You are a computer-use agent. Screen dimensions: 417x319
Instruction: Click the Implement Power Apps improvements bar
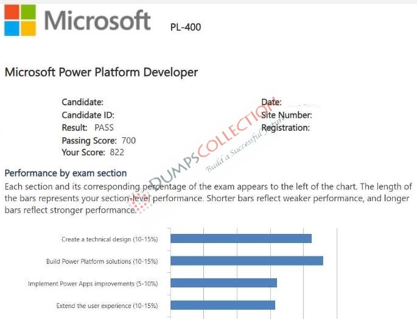[x=223, y=283]
